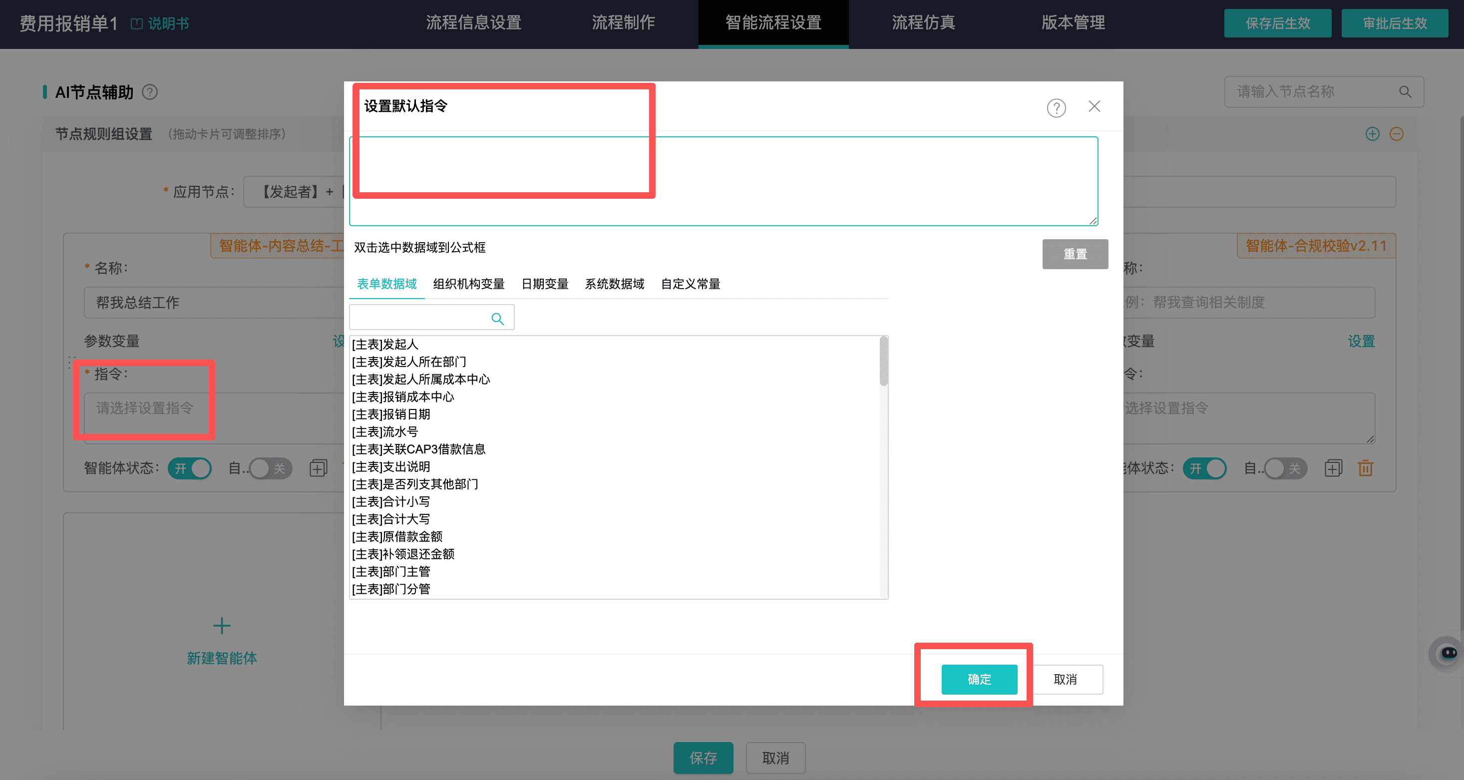Open the 流程信息设置 top tab
The height and width of the screenshot is (780, 1464).
click(473, 23)
